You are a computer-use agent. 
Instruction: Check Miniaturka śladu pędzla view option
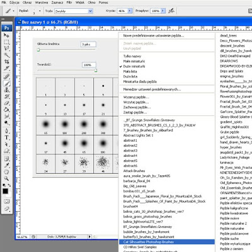click(x=140, y=81)
